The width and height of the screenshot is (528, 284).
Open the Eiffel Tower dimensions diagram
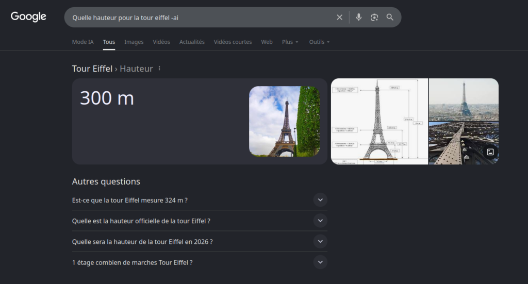pos(379,122)
